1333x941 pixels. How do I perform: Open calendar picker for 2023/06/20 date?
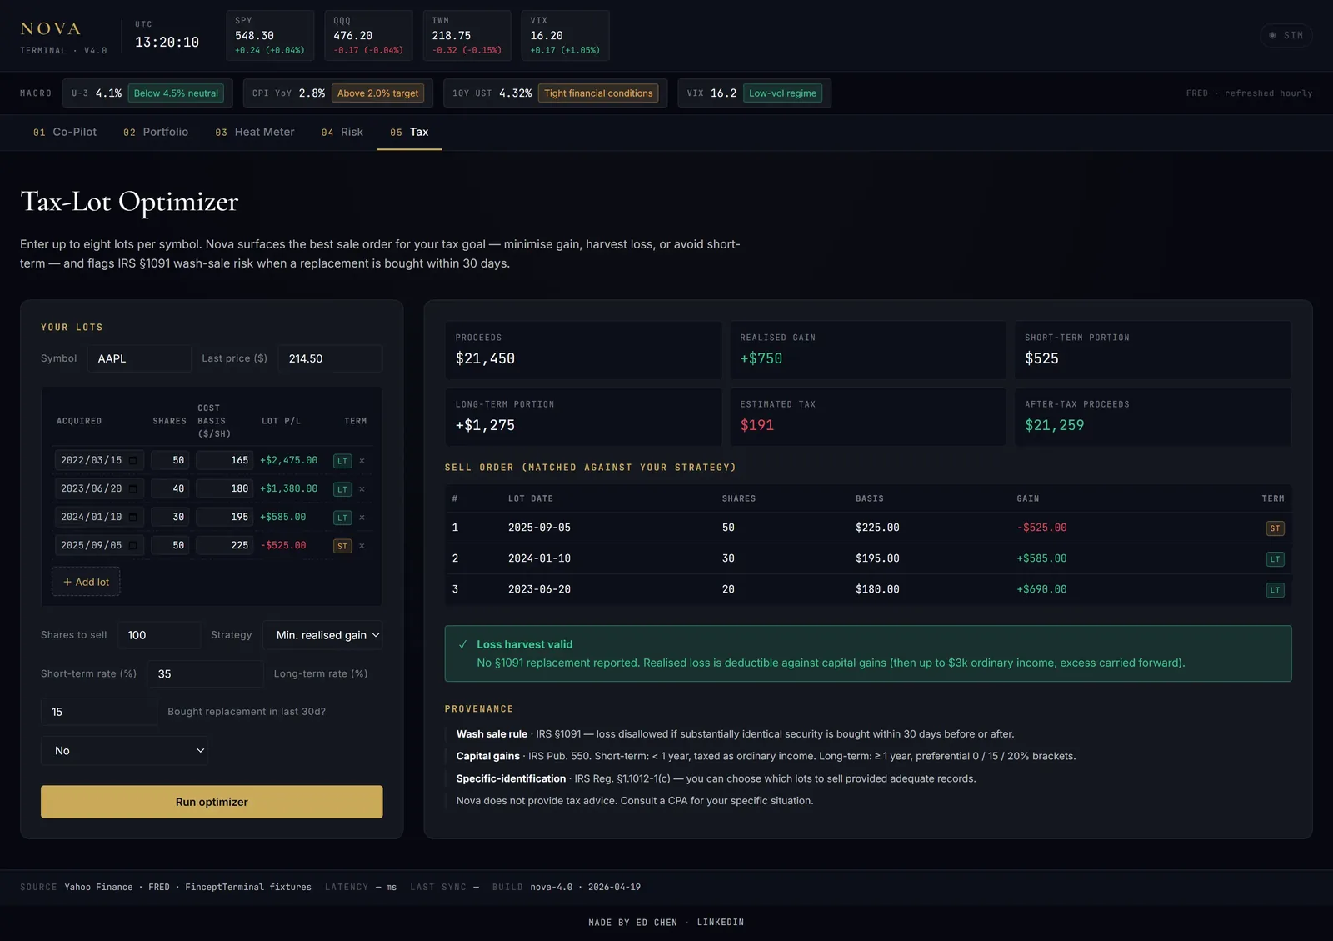pyautogui.click(x=132, y=488)
